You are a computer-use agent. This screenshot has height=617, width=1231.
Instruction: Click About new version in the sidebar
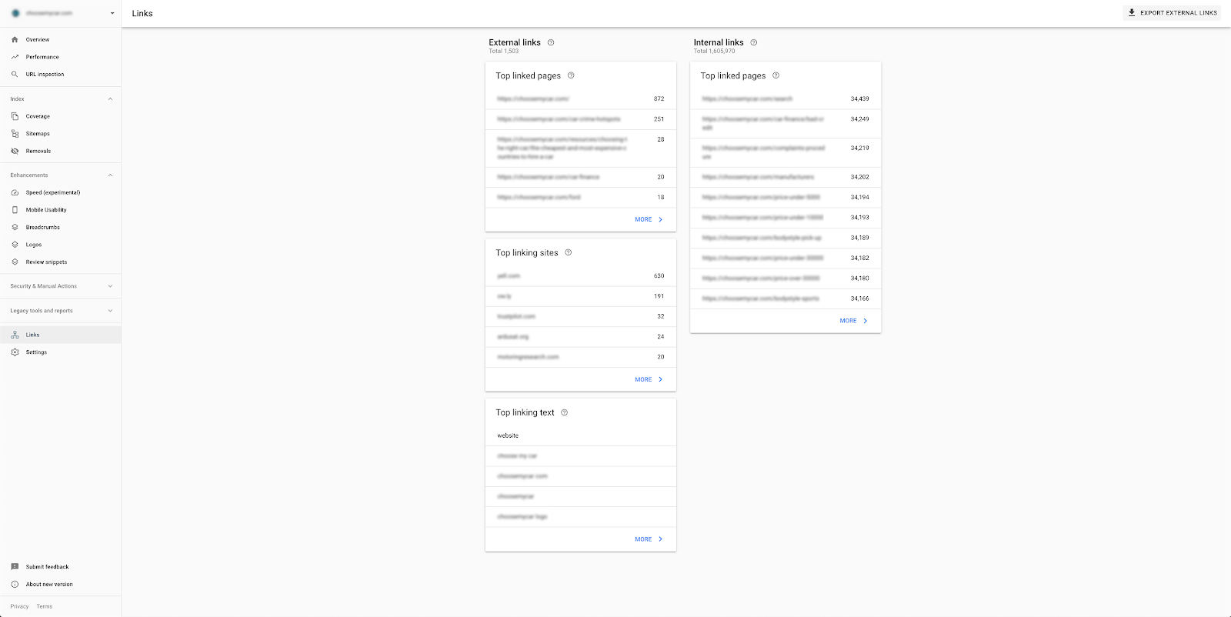61,584
